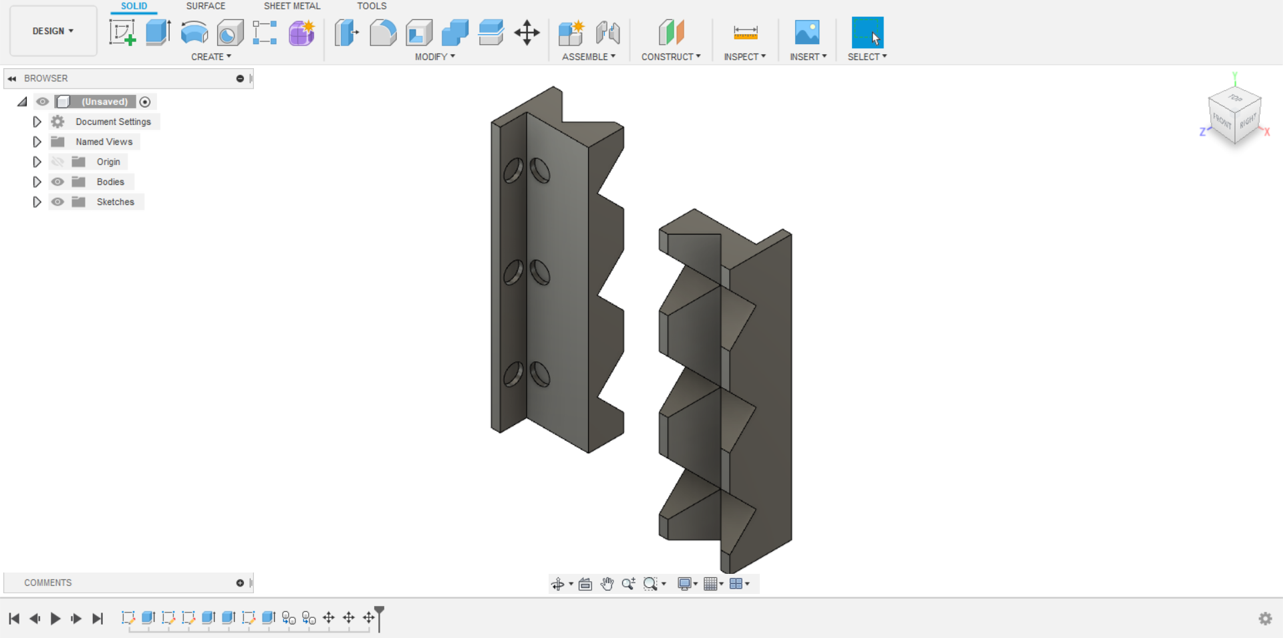Expand the Sketches node

(37, 202)
